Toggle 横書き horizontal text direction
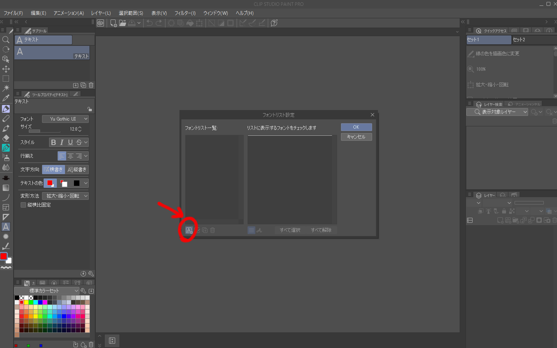This screenshot has height=348, width=557. pos(53,170)
